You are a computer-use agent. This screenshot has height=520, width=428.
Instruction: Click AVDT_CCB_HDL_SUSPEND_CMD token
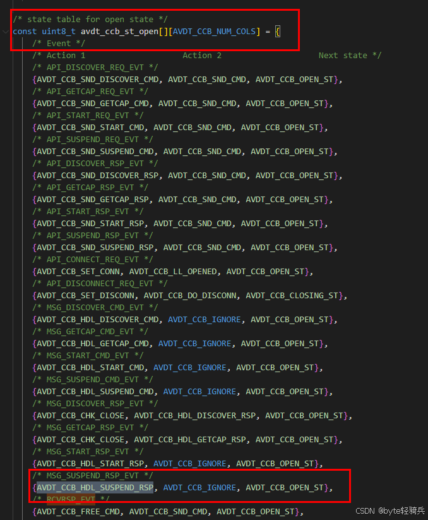(95, 392)
